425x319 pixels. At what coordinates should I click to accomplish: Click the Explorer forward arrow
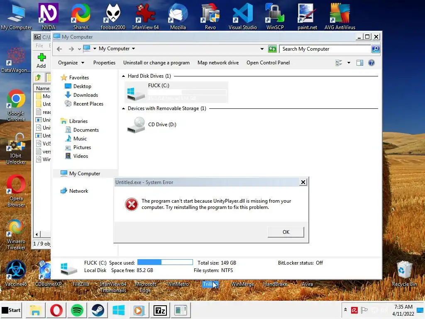click(x=71, y=49)
